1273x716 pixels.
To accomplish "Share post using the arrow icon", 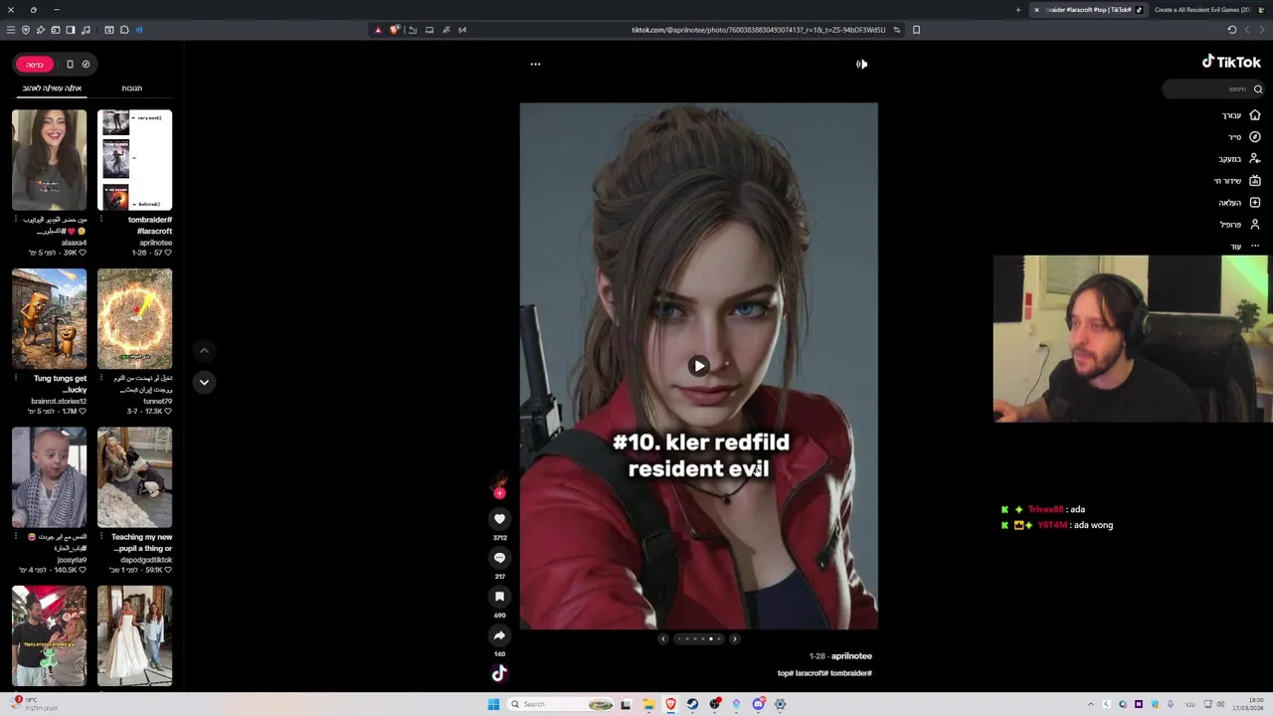I will click(499, 634).
